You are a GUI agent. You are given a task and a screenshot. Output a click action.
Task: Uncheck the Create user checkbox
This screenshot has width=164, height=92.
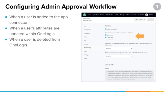[x=106, y=35]
